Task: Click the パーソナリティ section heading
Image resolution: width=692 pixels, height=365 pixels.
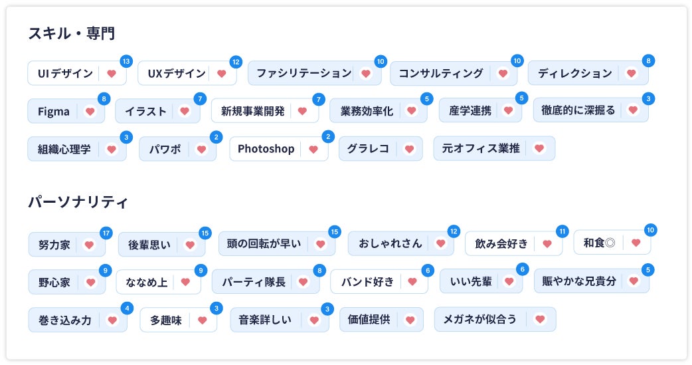Action: [x=78, y=202]
